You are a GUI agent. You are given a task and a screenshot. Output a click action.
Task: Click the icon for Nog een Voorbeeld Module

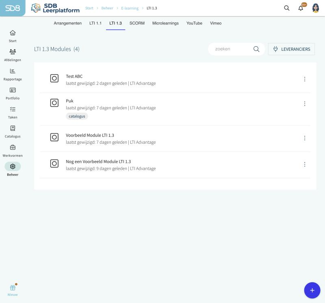tap(54, 164)
